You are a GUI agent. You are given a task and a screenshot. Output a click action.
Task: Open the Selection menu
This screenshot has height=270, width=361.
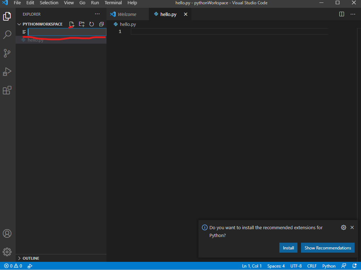click(x=49, y=3)
